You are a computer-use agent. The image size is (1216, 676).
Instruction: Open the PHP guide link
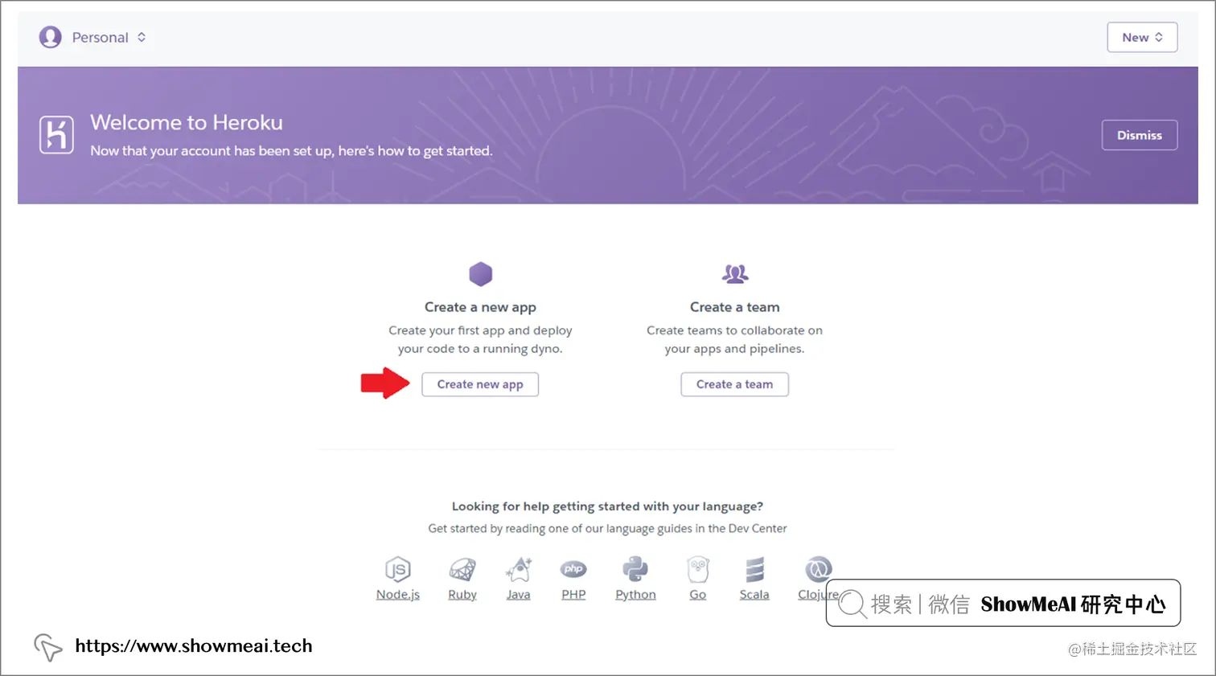click(x=573, y=595)
